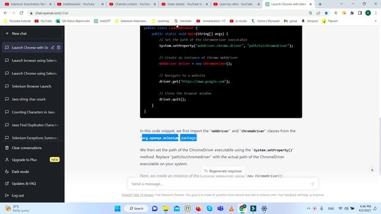Click the send message paper-plane icon
This screenshot has height=214, width=381.
[x=312, y=184]
